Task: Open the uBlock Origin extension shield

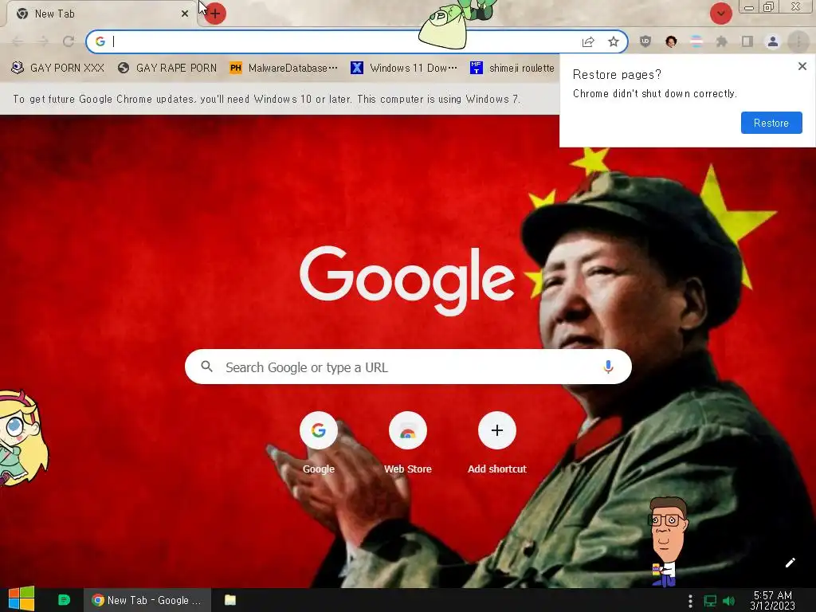Action: pyautogui.click(x=645, y=41)
